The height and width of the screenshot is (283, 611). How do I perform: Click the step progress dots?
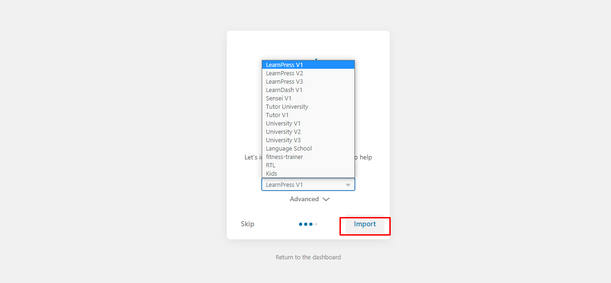tap(308, 224)
